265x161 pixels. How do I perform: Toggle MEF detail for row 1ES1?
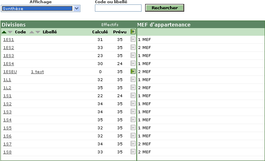click(133, 39)
